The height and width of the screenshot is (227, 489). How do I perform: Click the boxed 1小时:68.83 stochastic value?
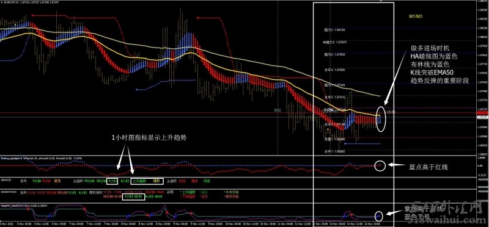(x=133, y=197)
